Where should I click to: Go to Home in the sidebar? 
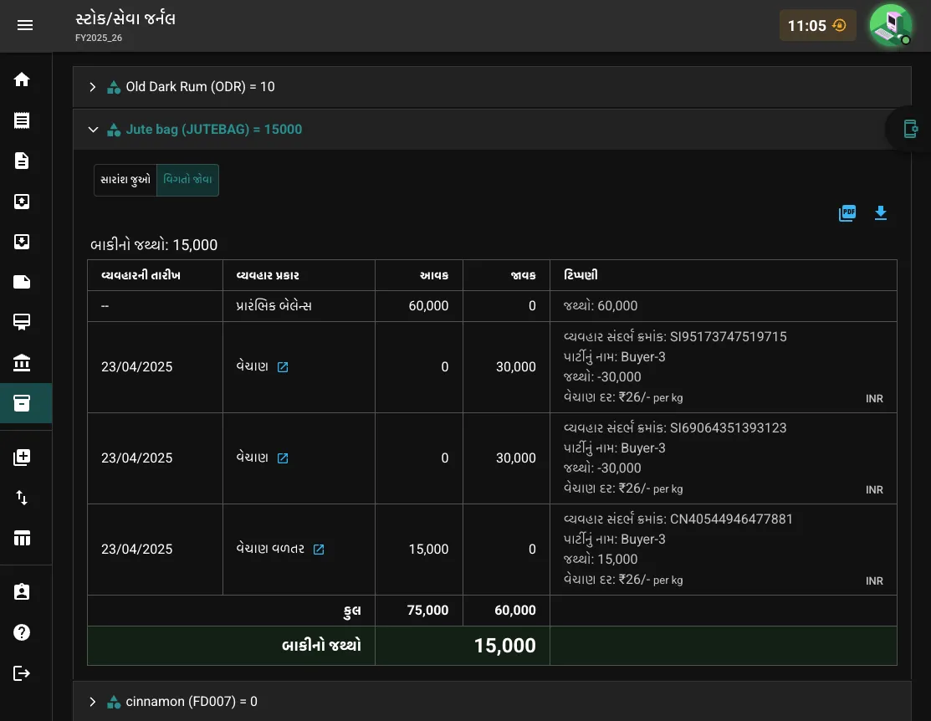pyautogui.click(x=22, y=79)
